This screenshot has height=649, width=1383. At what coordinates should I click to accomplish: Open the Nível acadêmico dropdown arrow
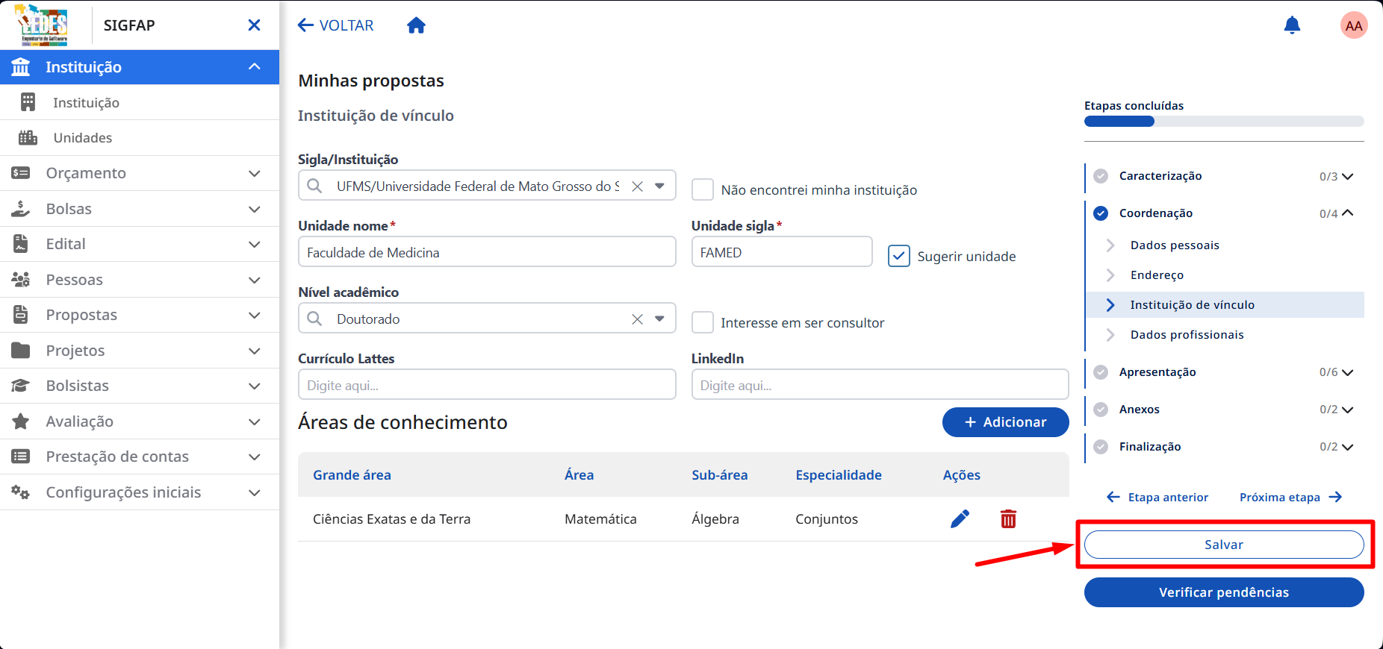point(660,319)
